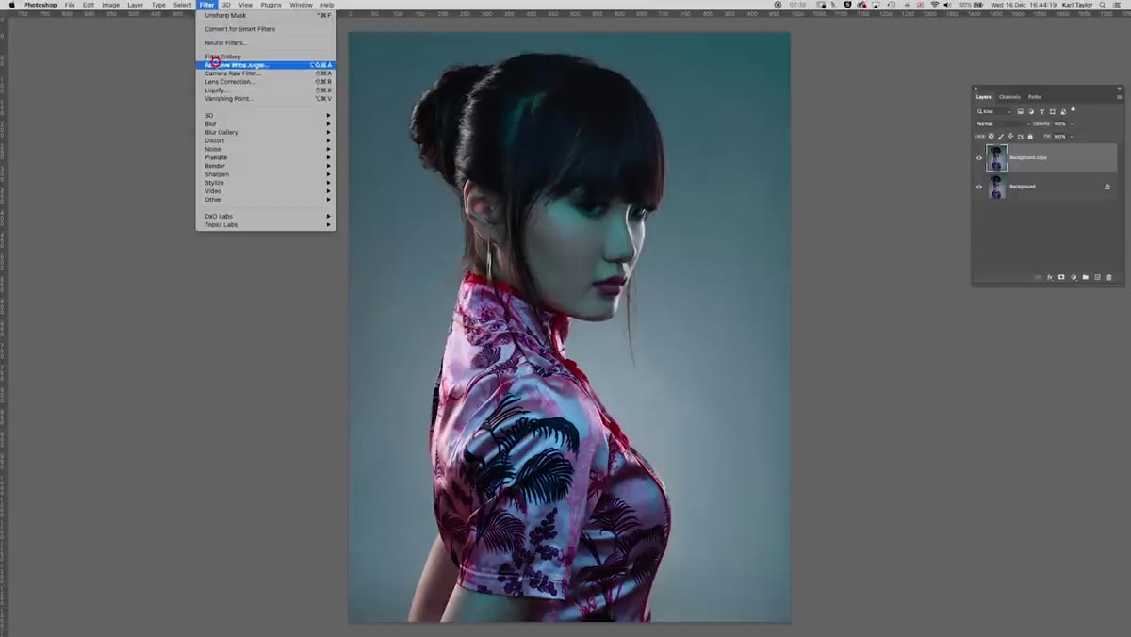Toggle layer filtering on/off switch

tap(1073, 109)
